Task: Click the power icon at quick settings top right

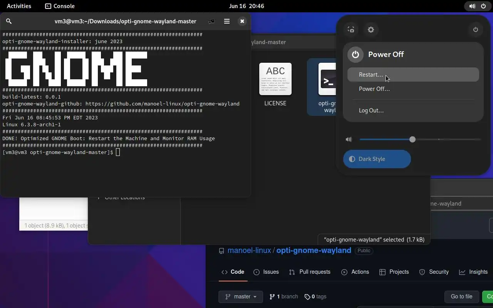Action: tap(476, 30)
